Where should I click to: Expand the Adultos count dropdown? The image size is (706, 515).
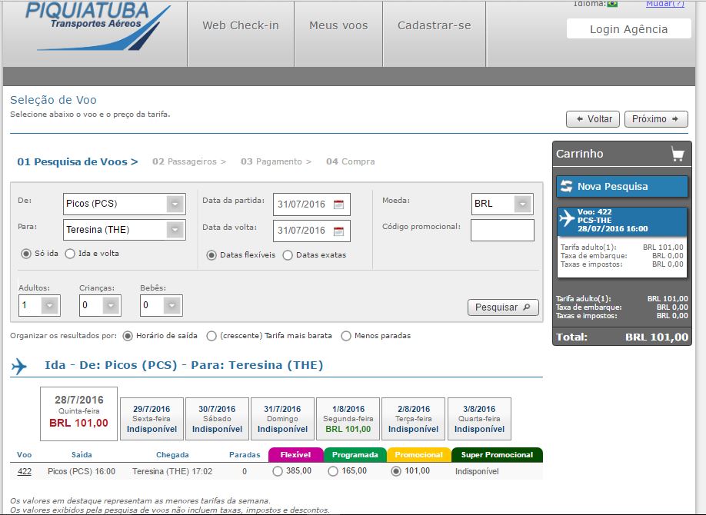[50, 306]
